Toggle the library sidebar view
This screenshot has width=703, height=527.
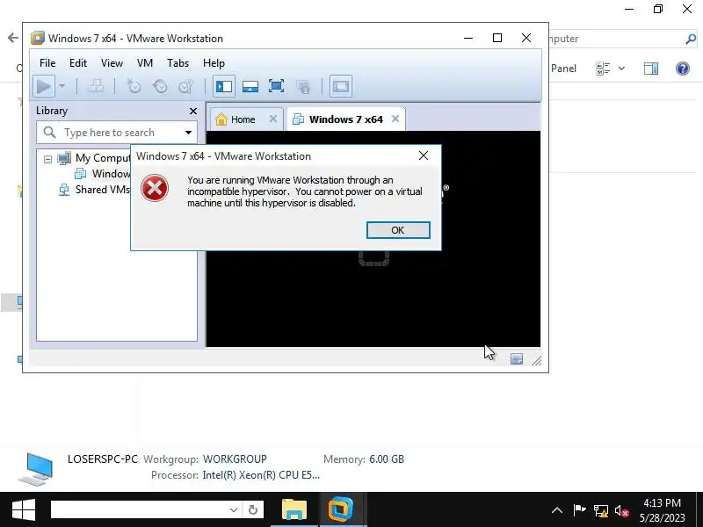point(224,86)
